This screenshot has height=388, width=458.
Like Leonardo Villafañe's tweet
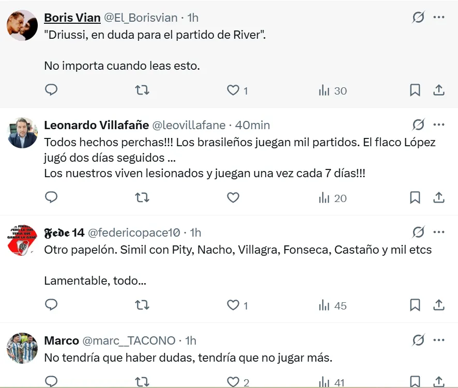(x=233, y=197)
